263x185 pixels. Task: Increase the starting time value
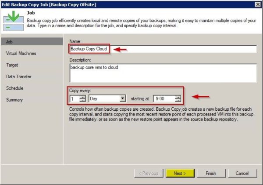tap(178, 97)
